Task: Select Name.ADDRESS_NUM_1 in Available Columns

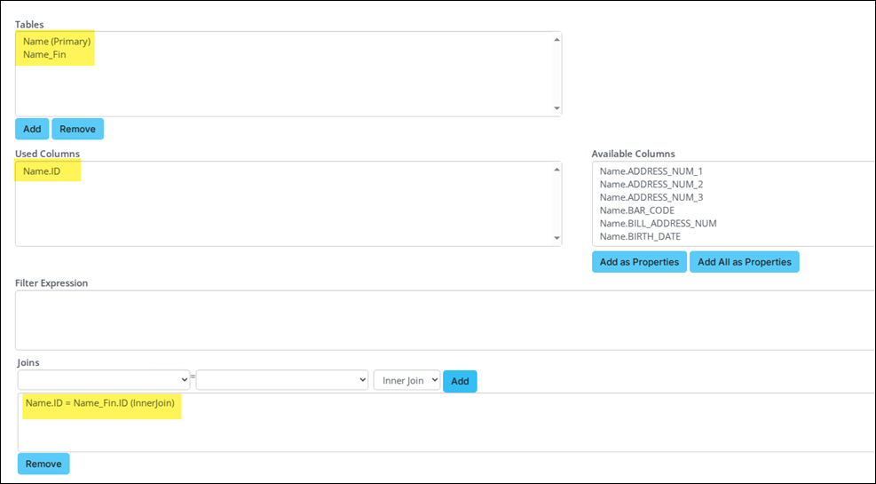Action: (651, 171)
